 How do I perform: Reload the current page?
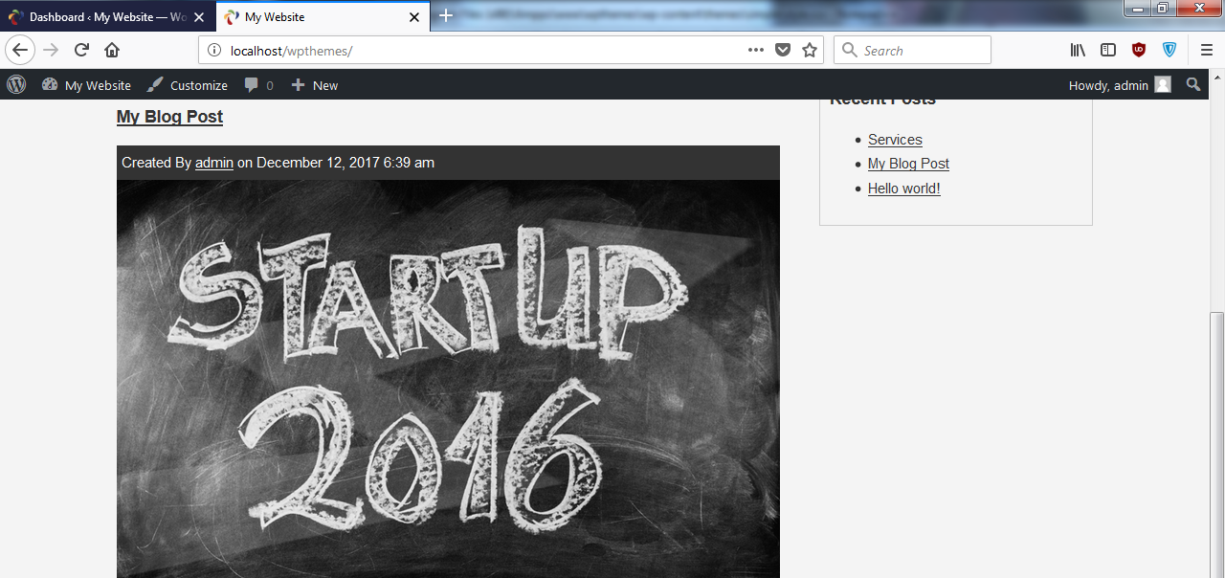[81, 50]
